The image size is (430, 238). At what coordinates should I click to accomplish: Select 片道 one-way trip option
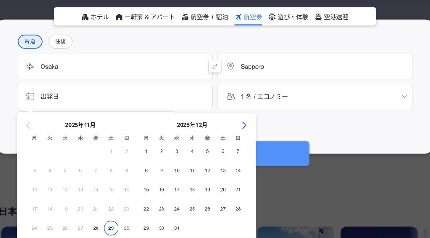pos(30,41)
